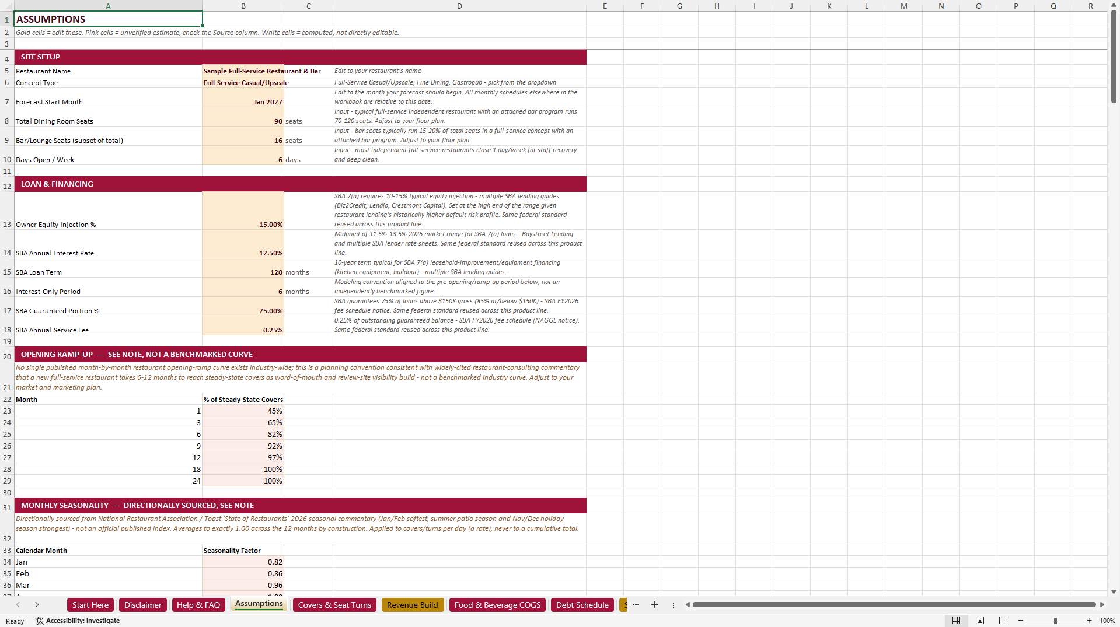
Task: Click vertical scrollbar down arrow
Action: pos(1114,591)
